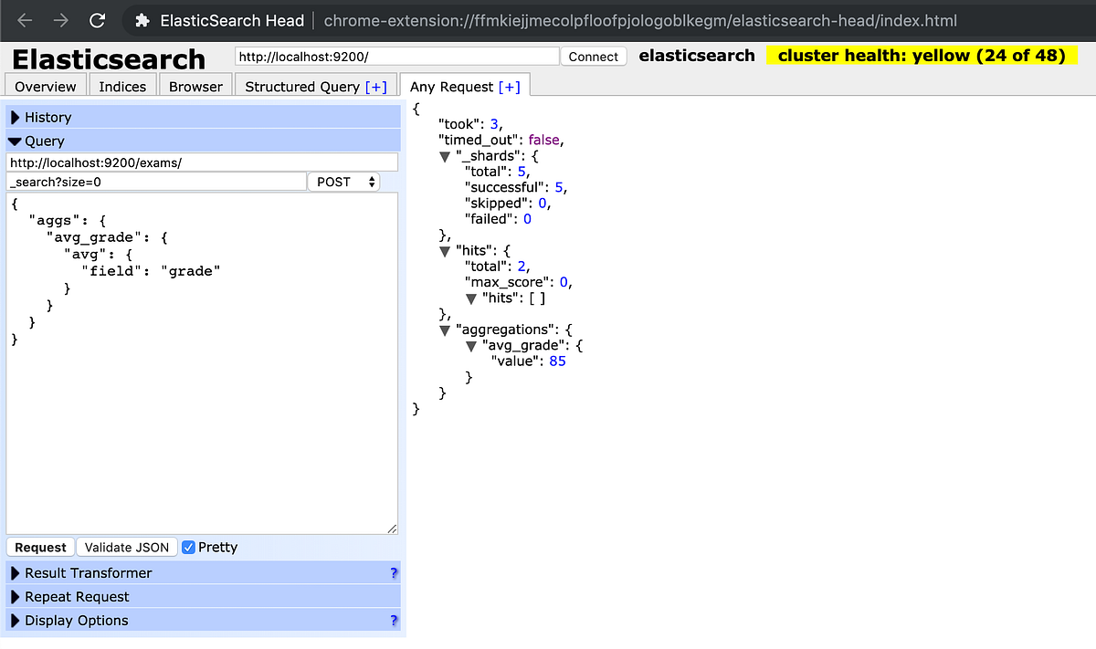The height and width of the screenshot is (649, 1096).
Task: Switch to the Indices tab
Action: (x=121, y=85)
